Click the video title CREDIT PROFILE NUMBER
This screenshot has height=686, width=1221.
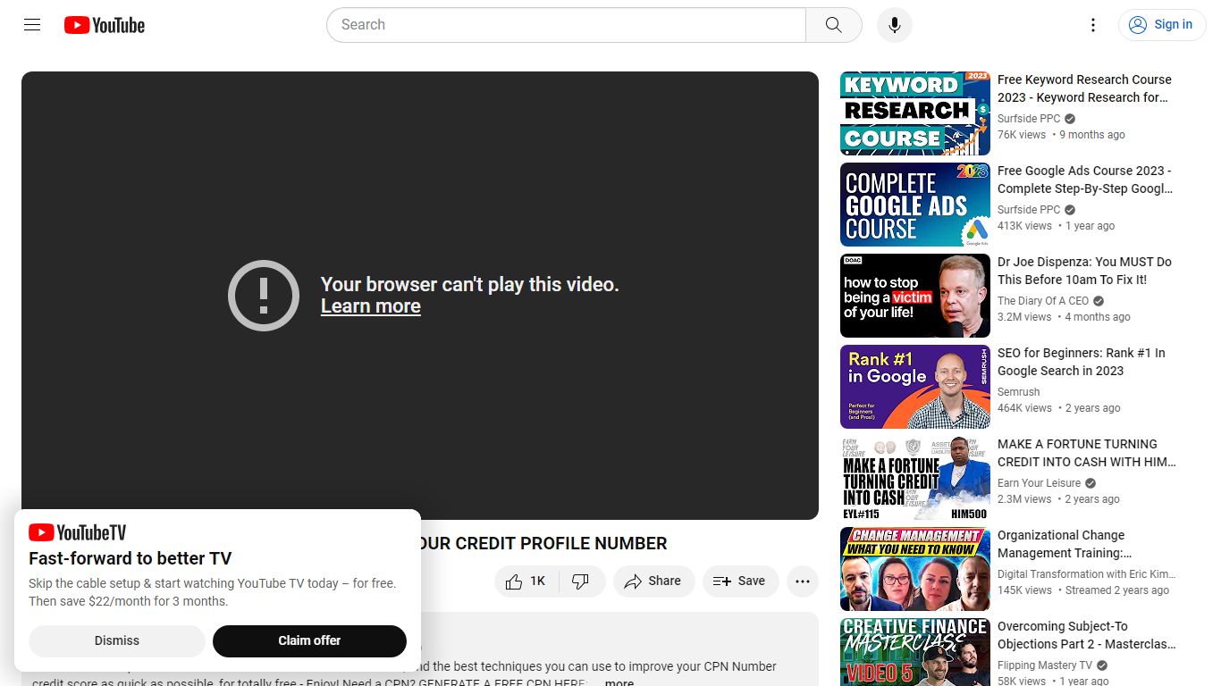coord(543,544)
